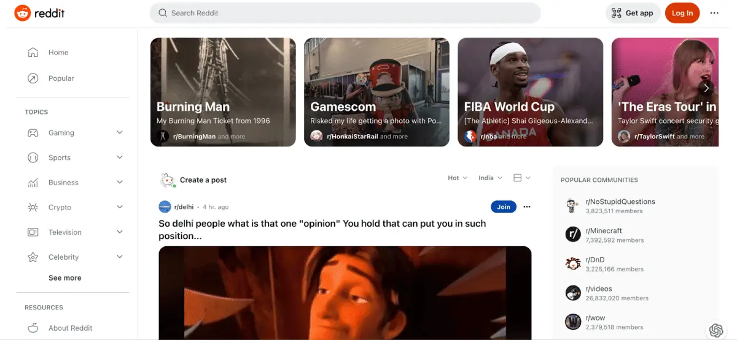Expand the Sports topic chevron
This screenshot has height=340, width=737.
[x=120, y=157]
